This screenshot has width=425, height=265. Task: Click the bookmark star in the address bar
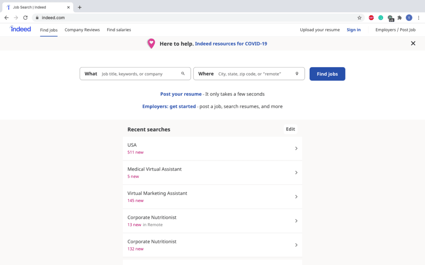[359, 17]
